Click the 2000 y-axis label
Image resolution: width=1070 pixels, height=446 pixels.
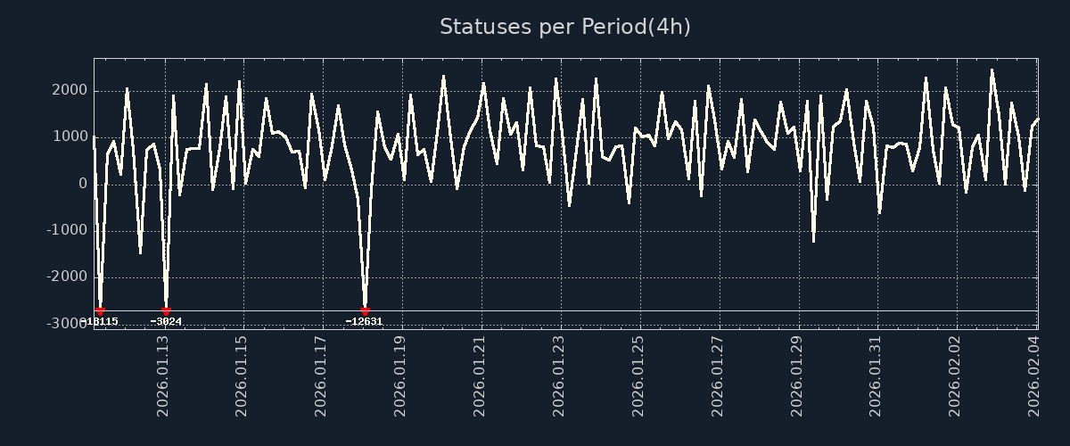[x=69, y=91]
